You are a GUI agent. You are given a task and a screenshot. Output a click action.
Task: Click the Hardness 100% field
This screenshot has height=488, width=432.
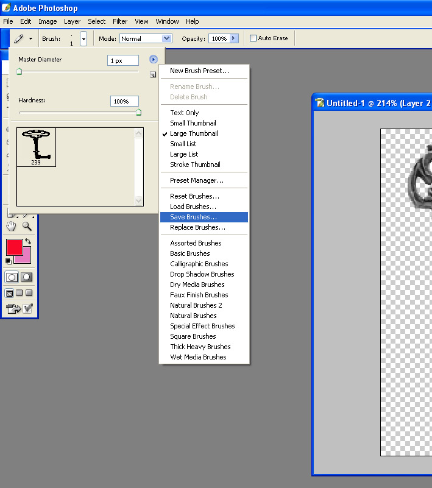point(124,101)
